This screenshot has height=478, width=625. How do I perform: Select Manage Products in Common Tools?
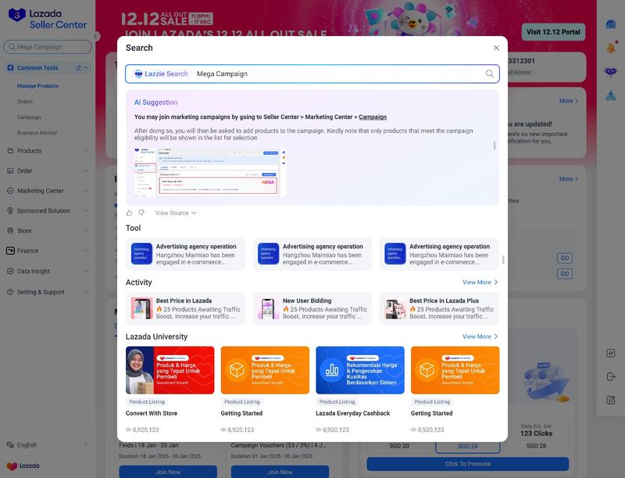[x=37, y=86]
